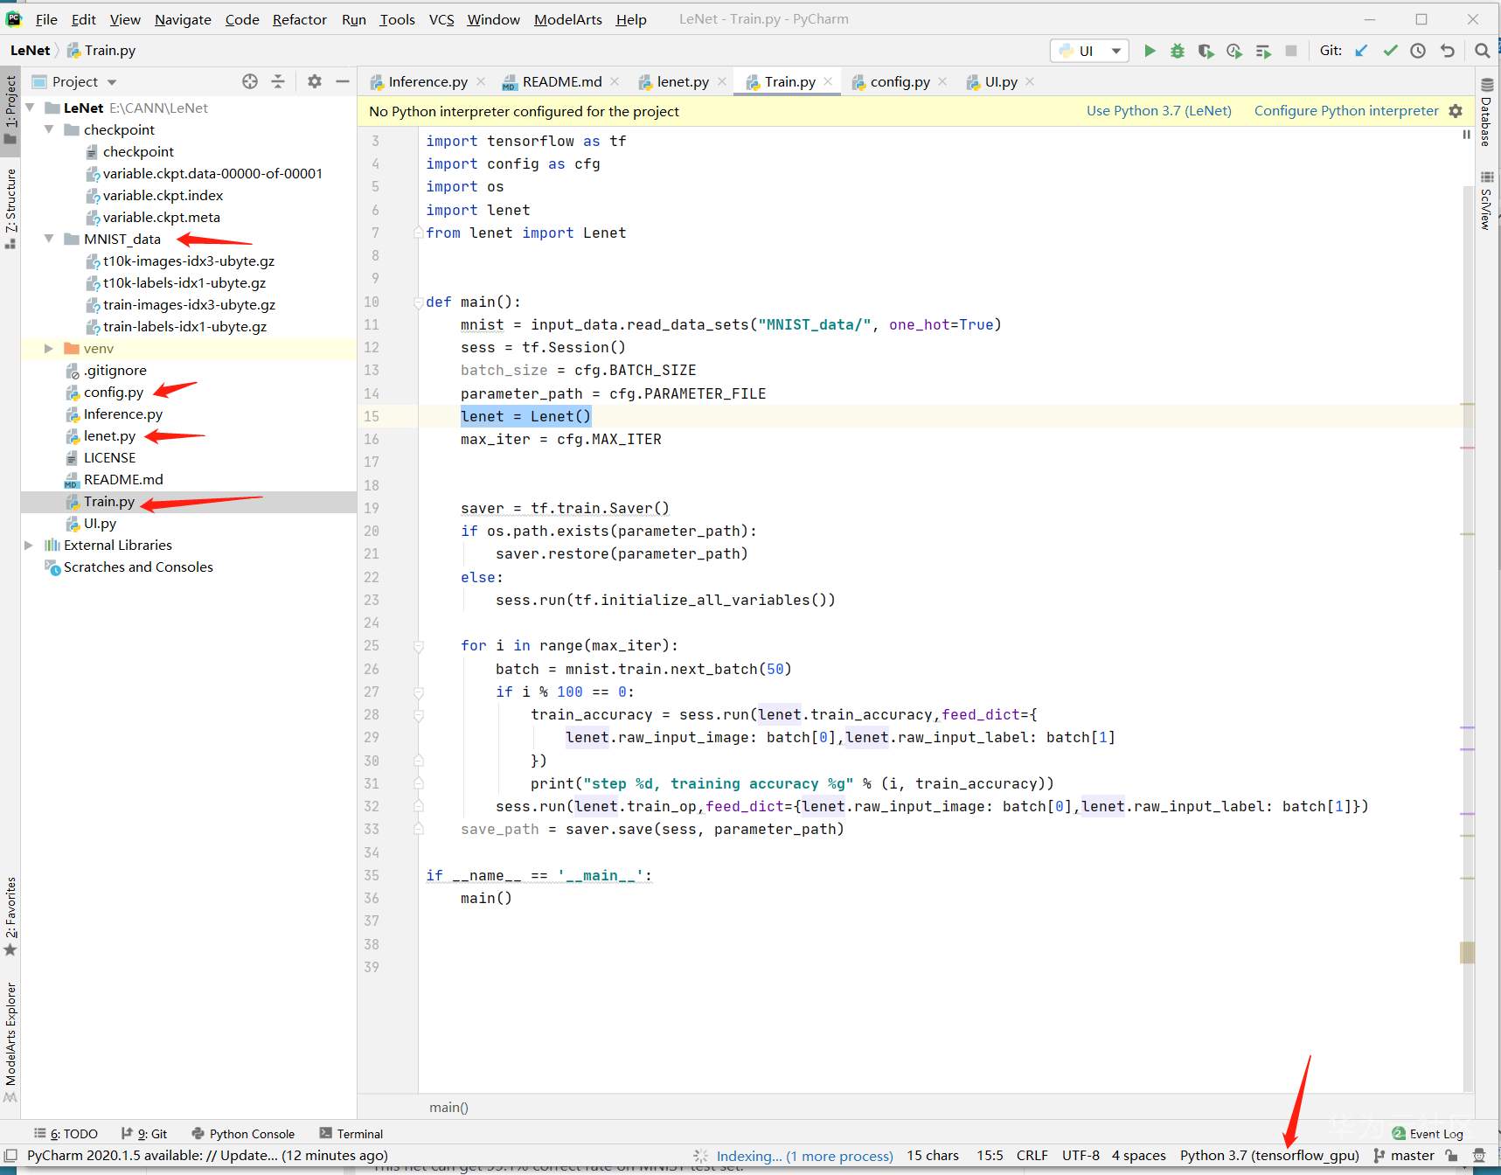Screen dimensions: 1501x1175
Task: Toggle read-only lock icon in status bar
Action: 1451,1155
